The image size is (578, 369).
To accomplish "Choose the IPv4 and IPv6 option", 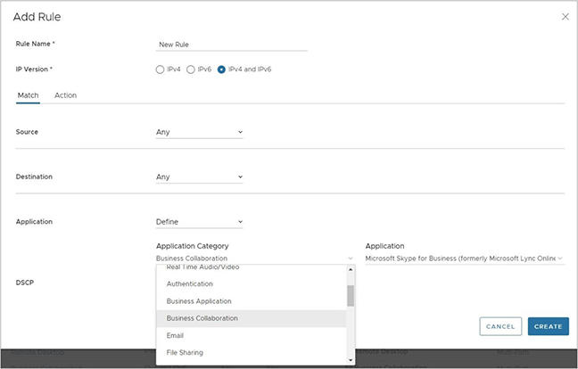I will pyautogui.click(x=222, y=70).
